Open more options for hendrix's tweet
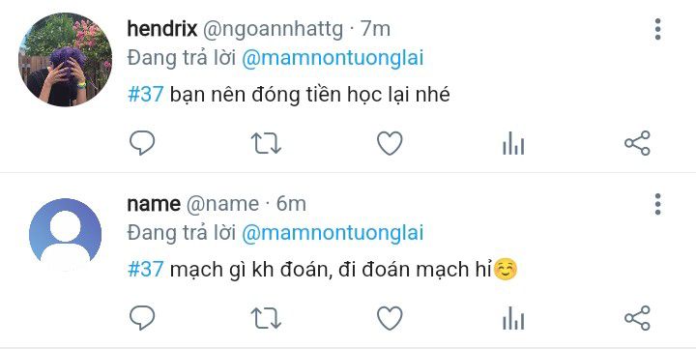This screenshot has width=696, height=349. pyautogui.click(x=658, y=29)
